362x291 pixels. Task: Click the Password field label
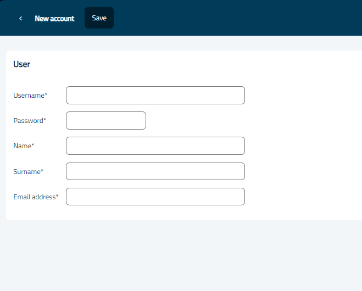click(x=28, y=120)
